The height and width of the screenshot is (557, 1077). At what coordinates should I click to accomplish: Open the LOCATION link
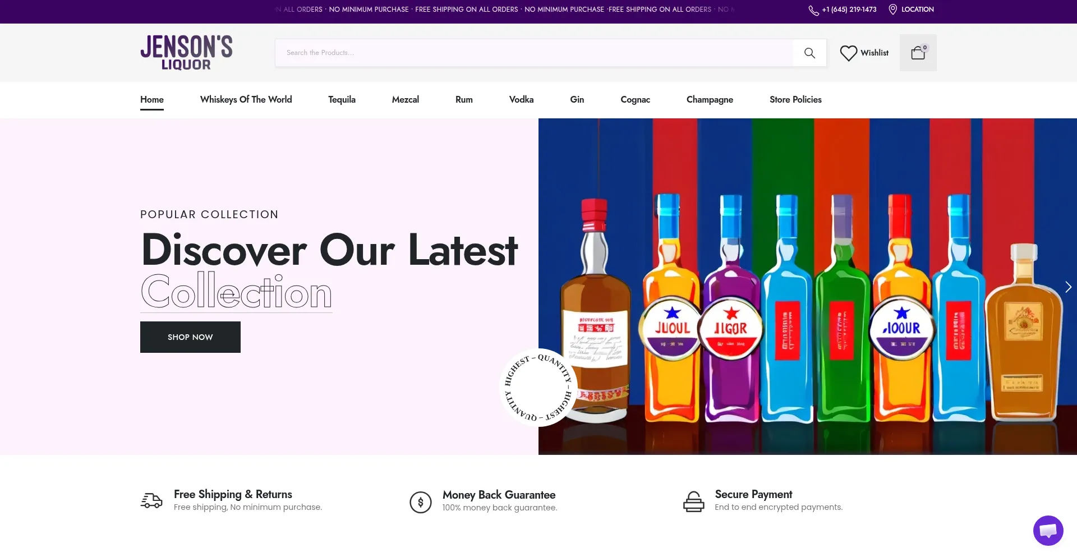tap(918, 10)
